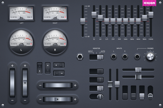Image resolution: width=163 pixels, height=108 pixels.
Task: Click plus on the first vertical scroll wheel
Action: (12, 66)
